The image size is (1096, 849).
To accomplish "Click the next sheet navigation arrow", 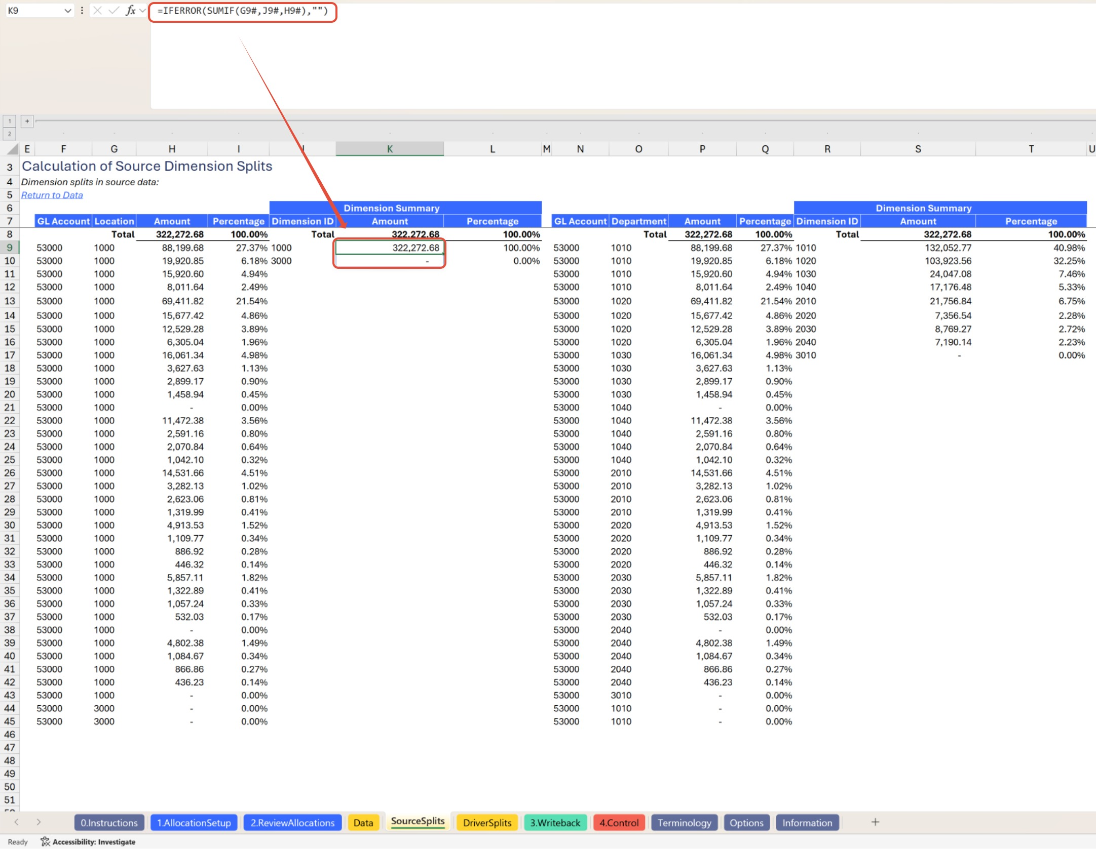I will coord(39,822).
